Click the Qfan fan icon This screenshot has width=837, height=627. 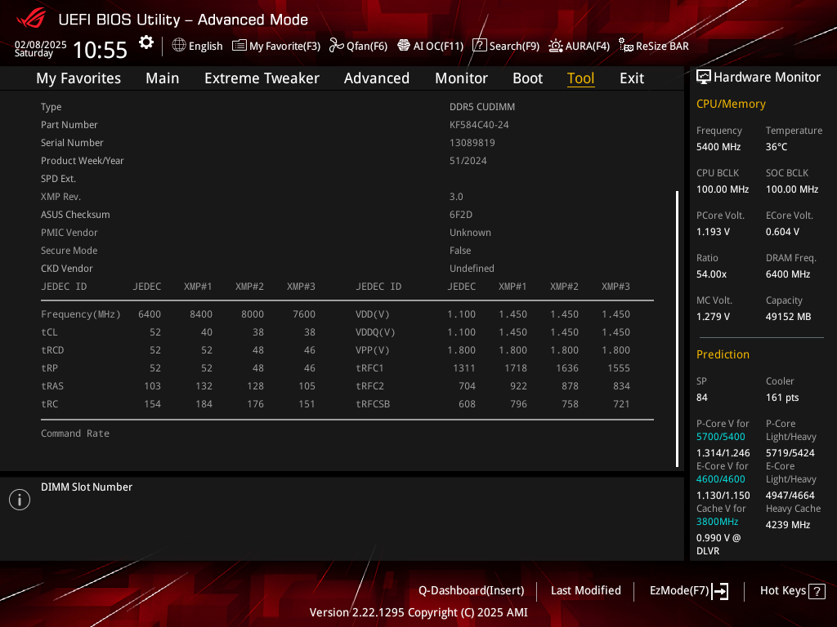coord(336,46)
